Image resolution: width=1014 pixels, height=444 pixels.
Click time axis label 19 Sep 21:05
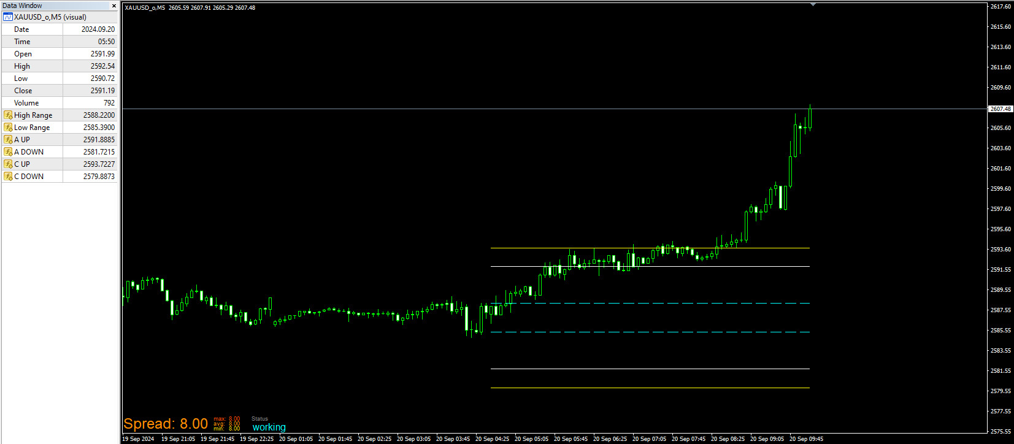[x=179, y=439]
